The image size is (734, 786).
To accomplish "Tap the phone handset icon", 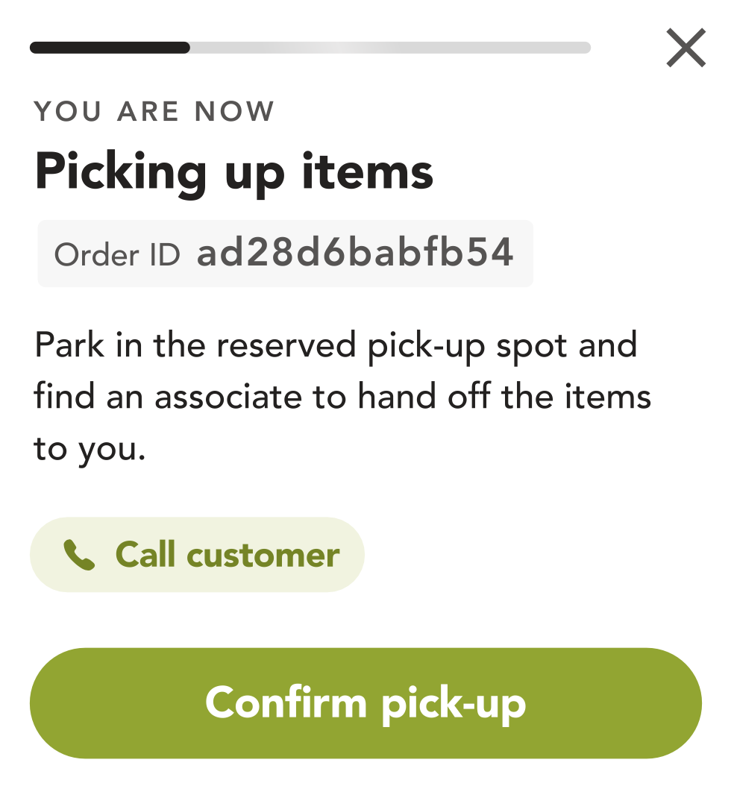I will (x=79, y=555).
